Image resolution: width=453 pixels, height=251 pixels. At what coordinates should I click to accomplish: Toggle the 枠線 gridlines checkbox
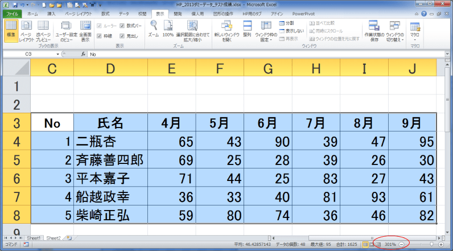click(x=99, y=36)
